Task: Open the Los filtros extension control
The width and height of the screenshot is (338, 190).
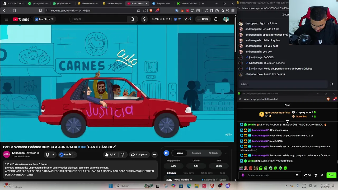Action: 44,19
